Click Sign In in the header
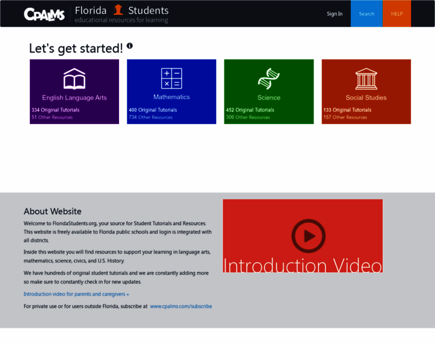This screenshot has width=435, height=343. coord(335,14)
